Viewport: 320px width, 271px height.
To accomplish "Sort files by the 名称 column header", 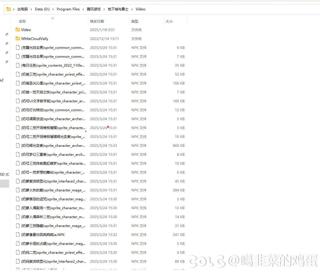I will (x=22, y=21).
